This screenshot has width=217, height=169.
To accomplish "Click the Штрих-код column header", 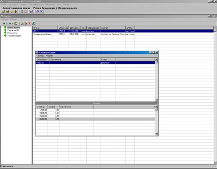I will 63,28.
